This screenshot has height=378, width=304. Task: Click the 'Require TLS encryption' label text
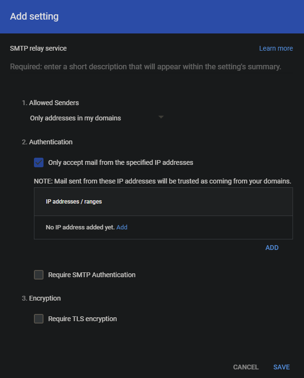tap(82, 319)
